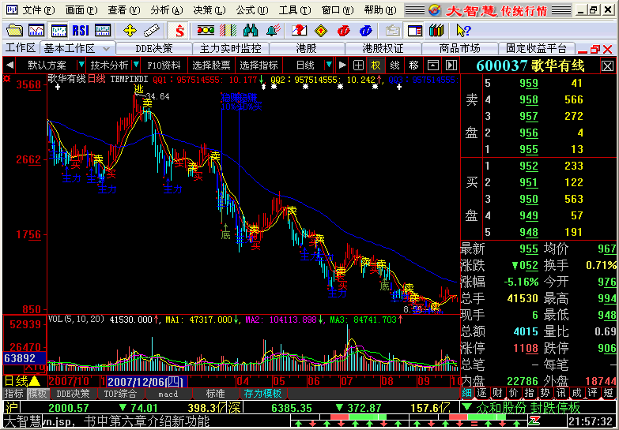Click the crosshair plus icon in chart toolbar
Viewport: 619px width, 430px height.
click(x=358, y=65)
